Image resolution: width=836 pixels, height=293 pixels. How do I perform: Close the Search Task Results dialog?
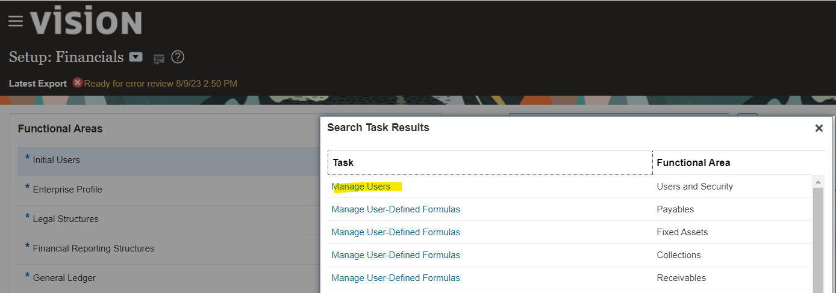(819, 128)
